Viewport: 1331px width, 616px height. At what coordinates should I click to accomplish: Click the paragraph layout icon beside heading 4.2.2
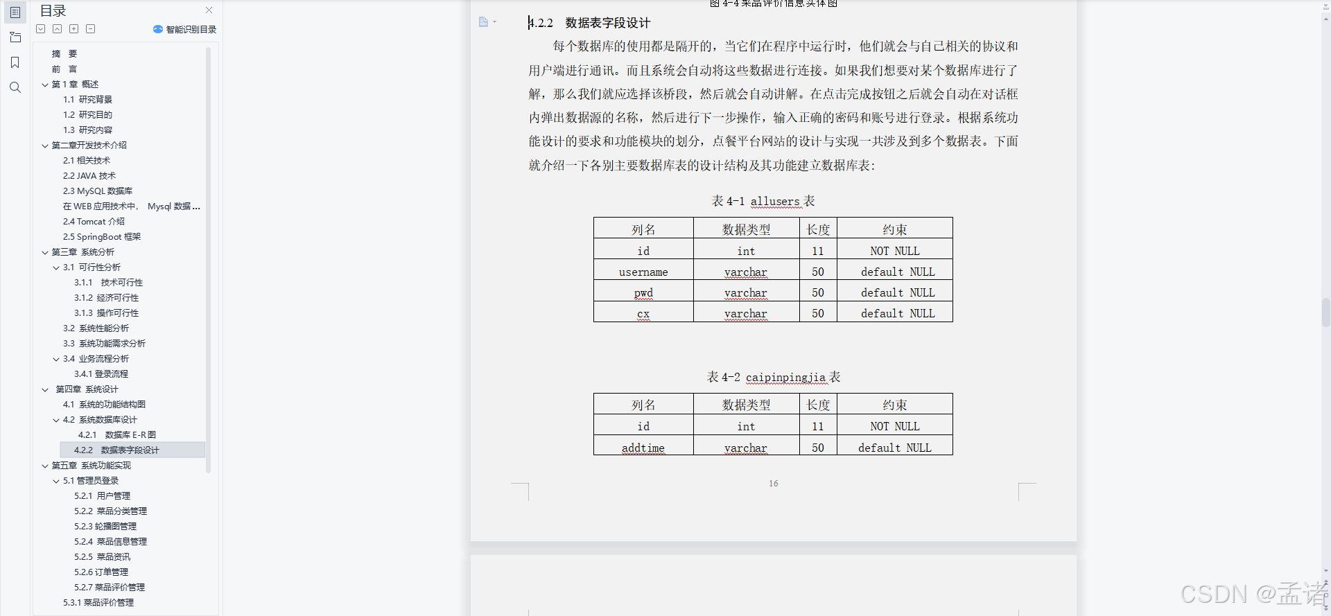click(x=484, y=22)
